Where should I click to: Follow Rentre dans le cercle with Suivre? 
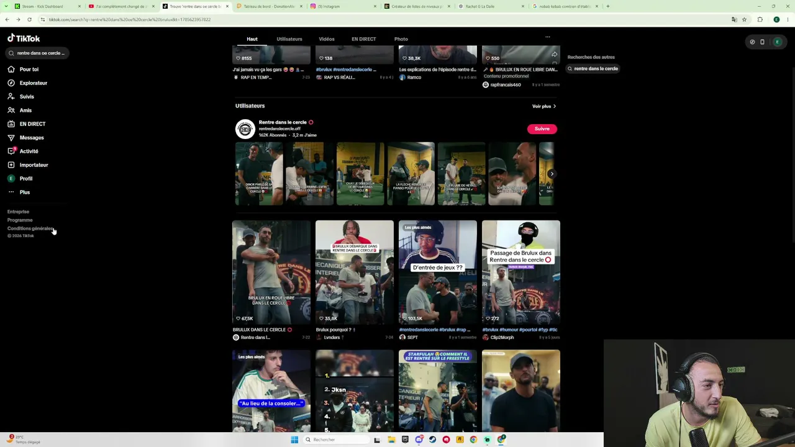pos(542,129)
